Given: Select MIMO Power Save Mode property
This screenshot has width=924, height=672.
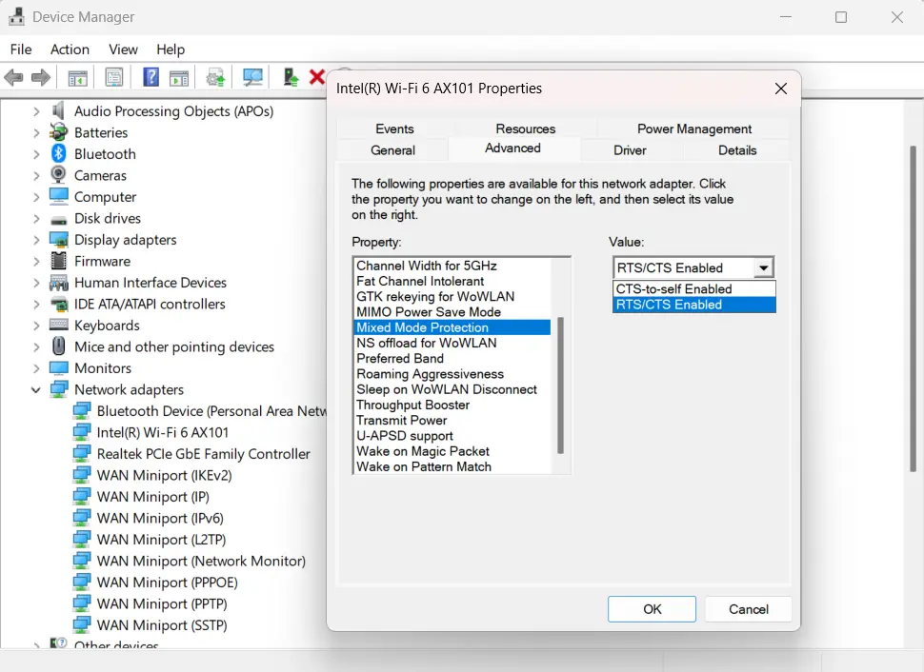Looking at the screenshot, I should pos(452,312).
